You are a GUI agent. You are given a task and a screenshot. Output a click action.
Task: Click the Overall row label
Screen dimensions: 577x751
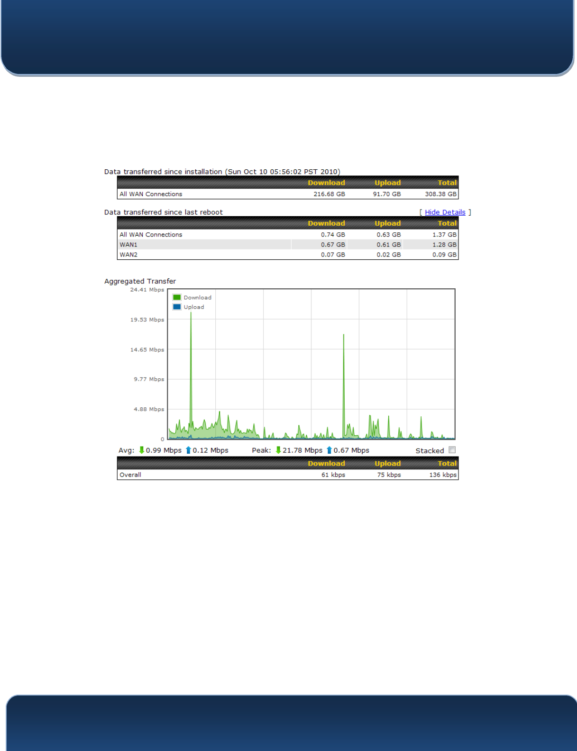(130, 475)
